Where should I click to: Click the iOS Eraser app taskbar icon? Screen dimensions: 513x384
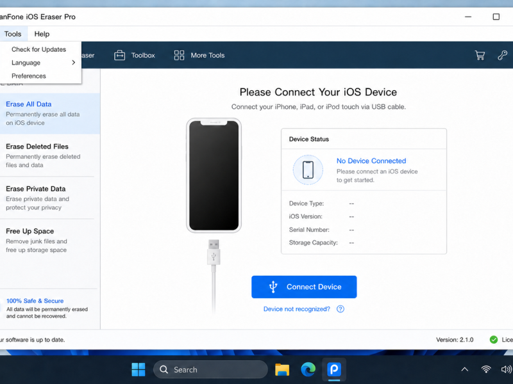tap(334, 370)
